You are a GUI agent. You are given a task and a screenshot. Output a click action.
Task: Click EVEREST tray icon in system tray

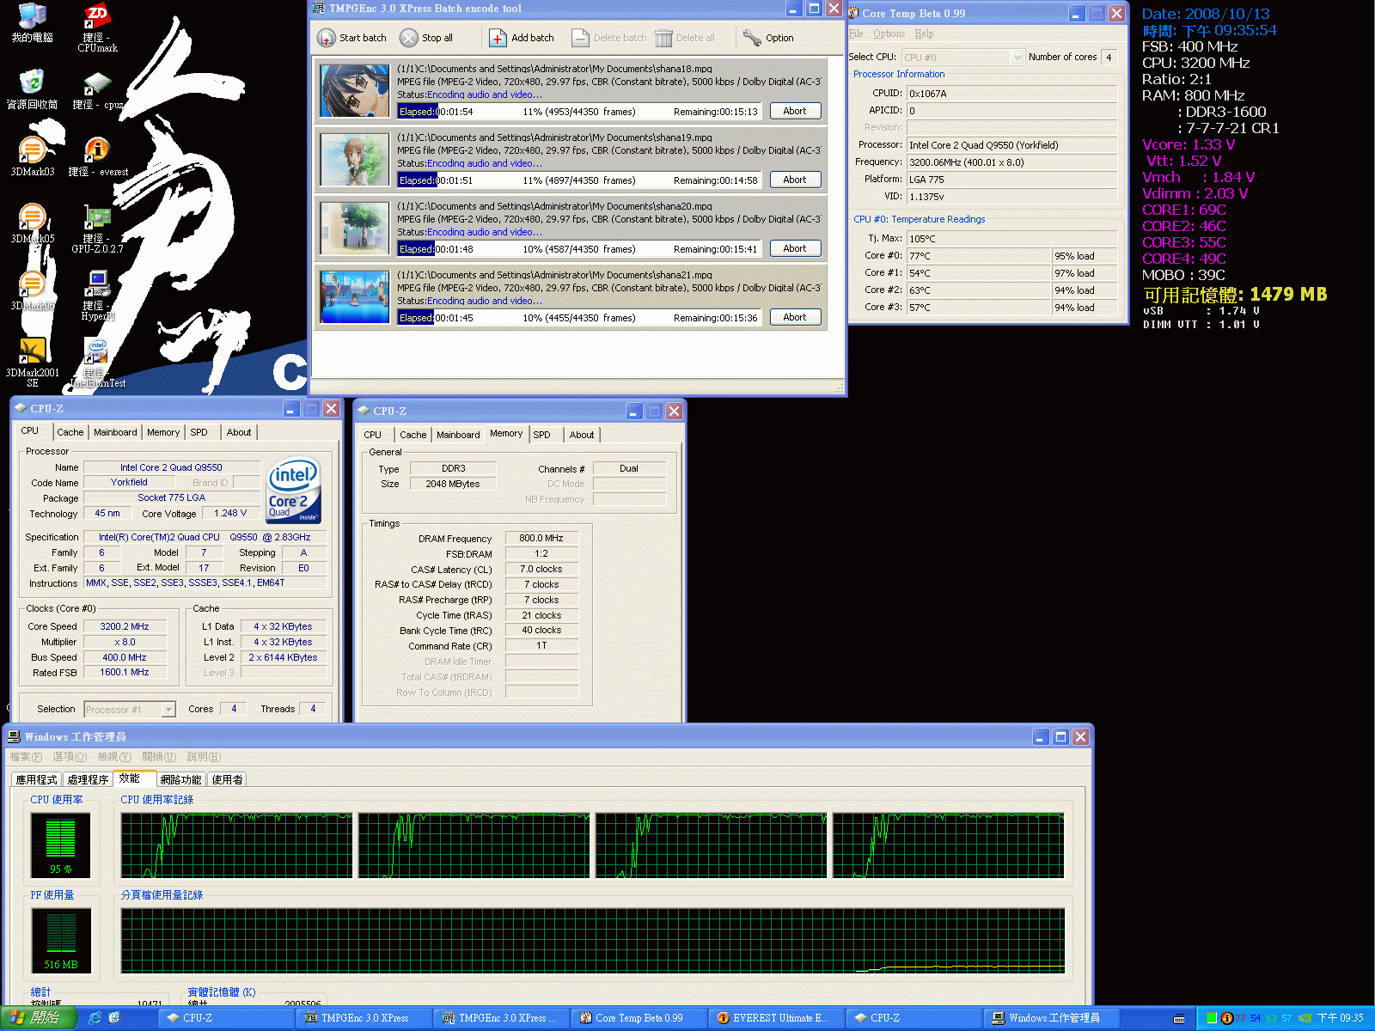(x=1227, y=1018)
